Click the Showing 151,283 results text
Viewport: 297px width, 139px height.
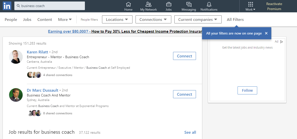click(x=27, y=43)
